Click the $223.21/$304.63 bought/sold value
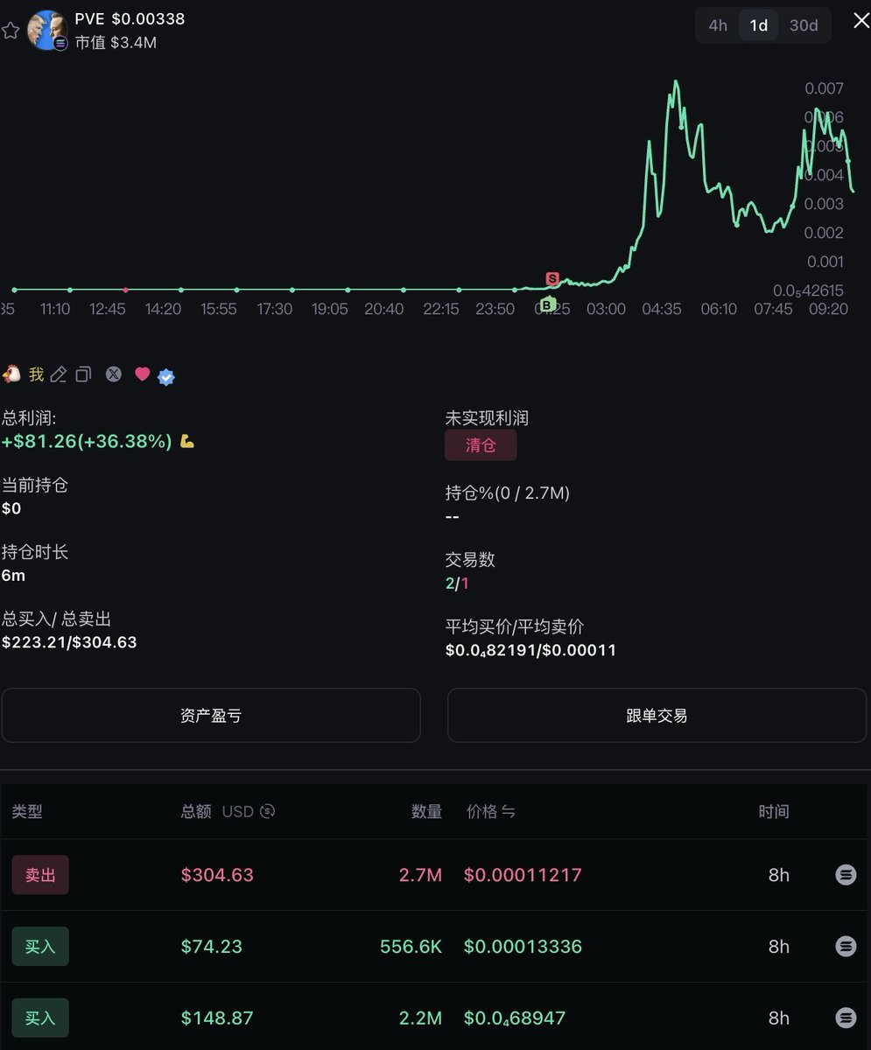 click(x=69, y=642)
